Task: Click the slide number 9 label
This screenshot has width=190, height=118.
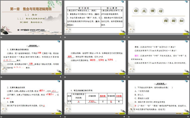Action: tap(187, 117)
